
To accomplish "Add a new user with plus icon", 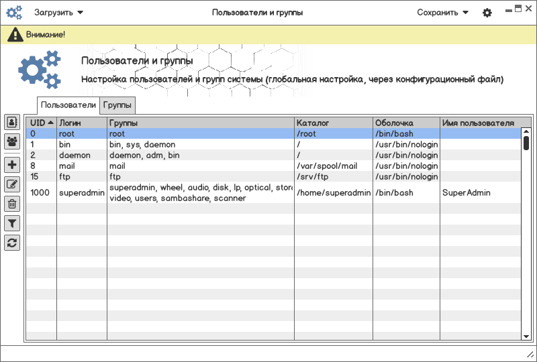I will pos(12,165).
